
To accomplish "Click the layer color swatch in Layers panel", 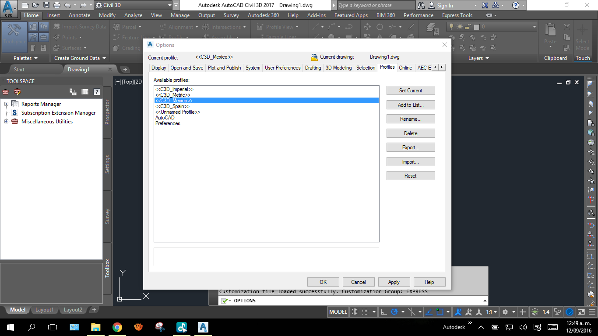I will tap(477, 27).
